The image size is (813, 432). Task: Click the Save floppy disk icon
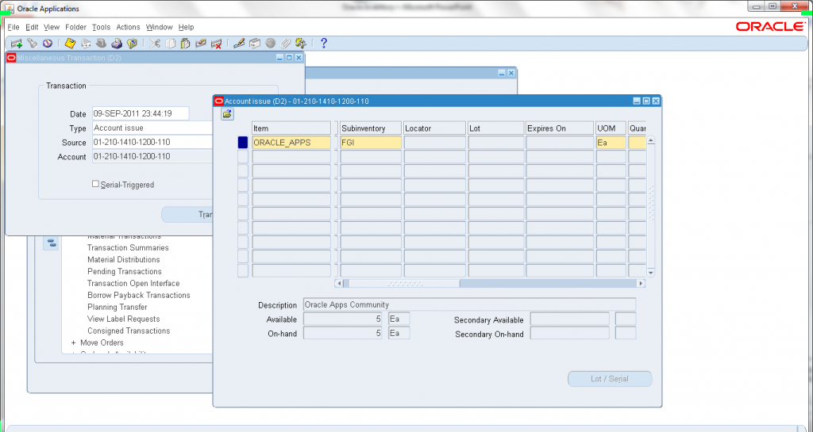pos(70,44)
